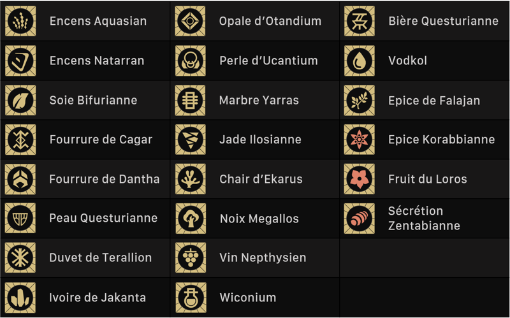Choose the Jade Ilosianne label
This screenshot has height=318, width=510.
[x=260, y=140]
